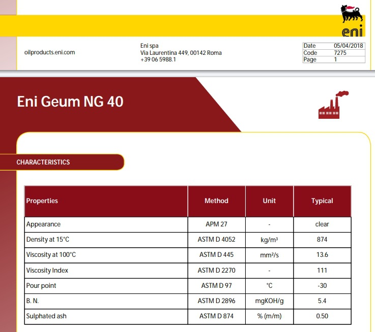Click the red factory icon
The height and width of the screenshot is (332, 375).
click(333, 105)
